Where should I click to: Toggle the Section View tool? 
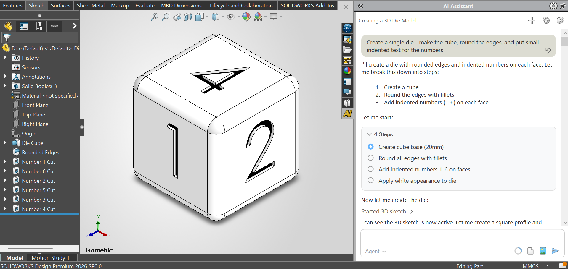point(188,17)
